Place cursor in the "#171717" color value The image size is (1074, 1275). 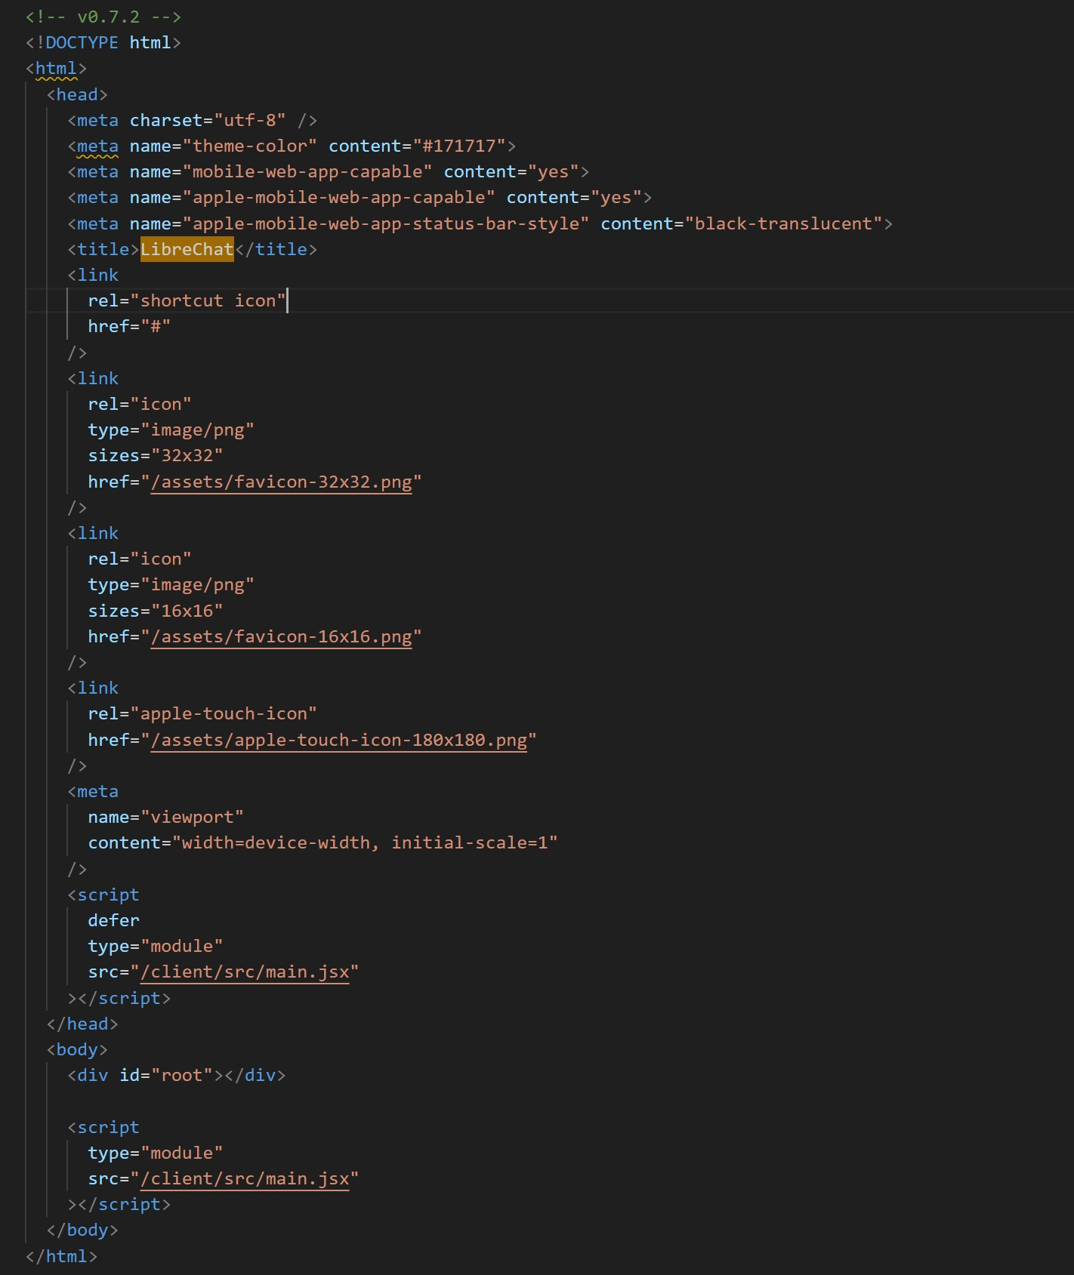click(x=458, y=146)
